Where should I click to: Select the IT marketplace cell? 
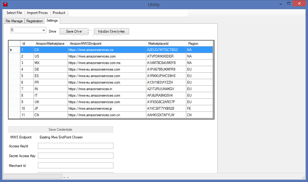[50, 95]
